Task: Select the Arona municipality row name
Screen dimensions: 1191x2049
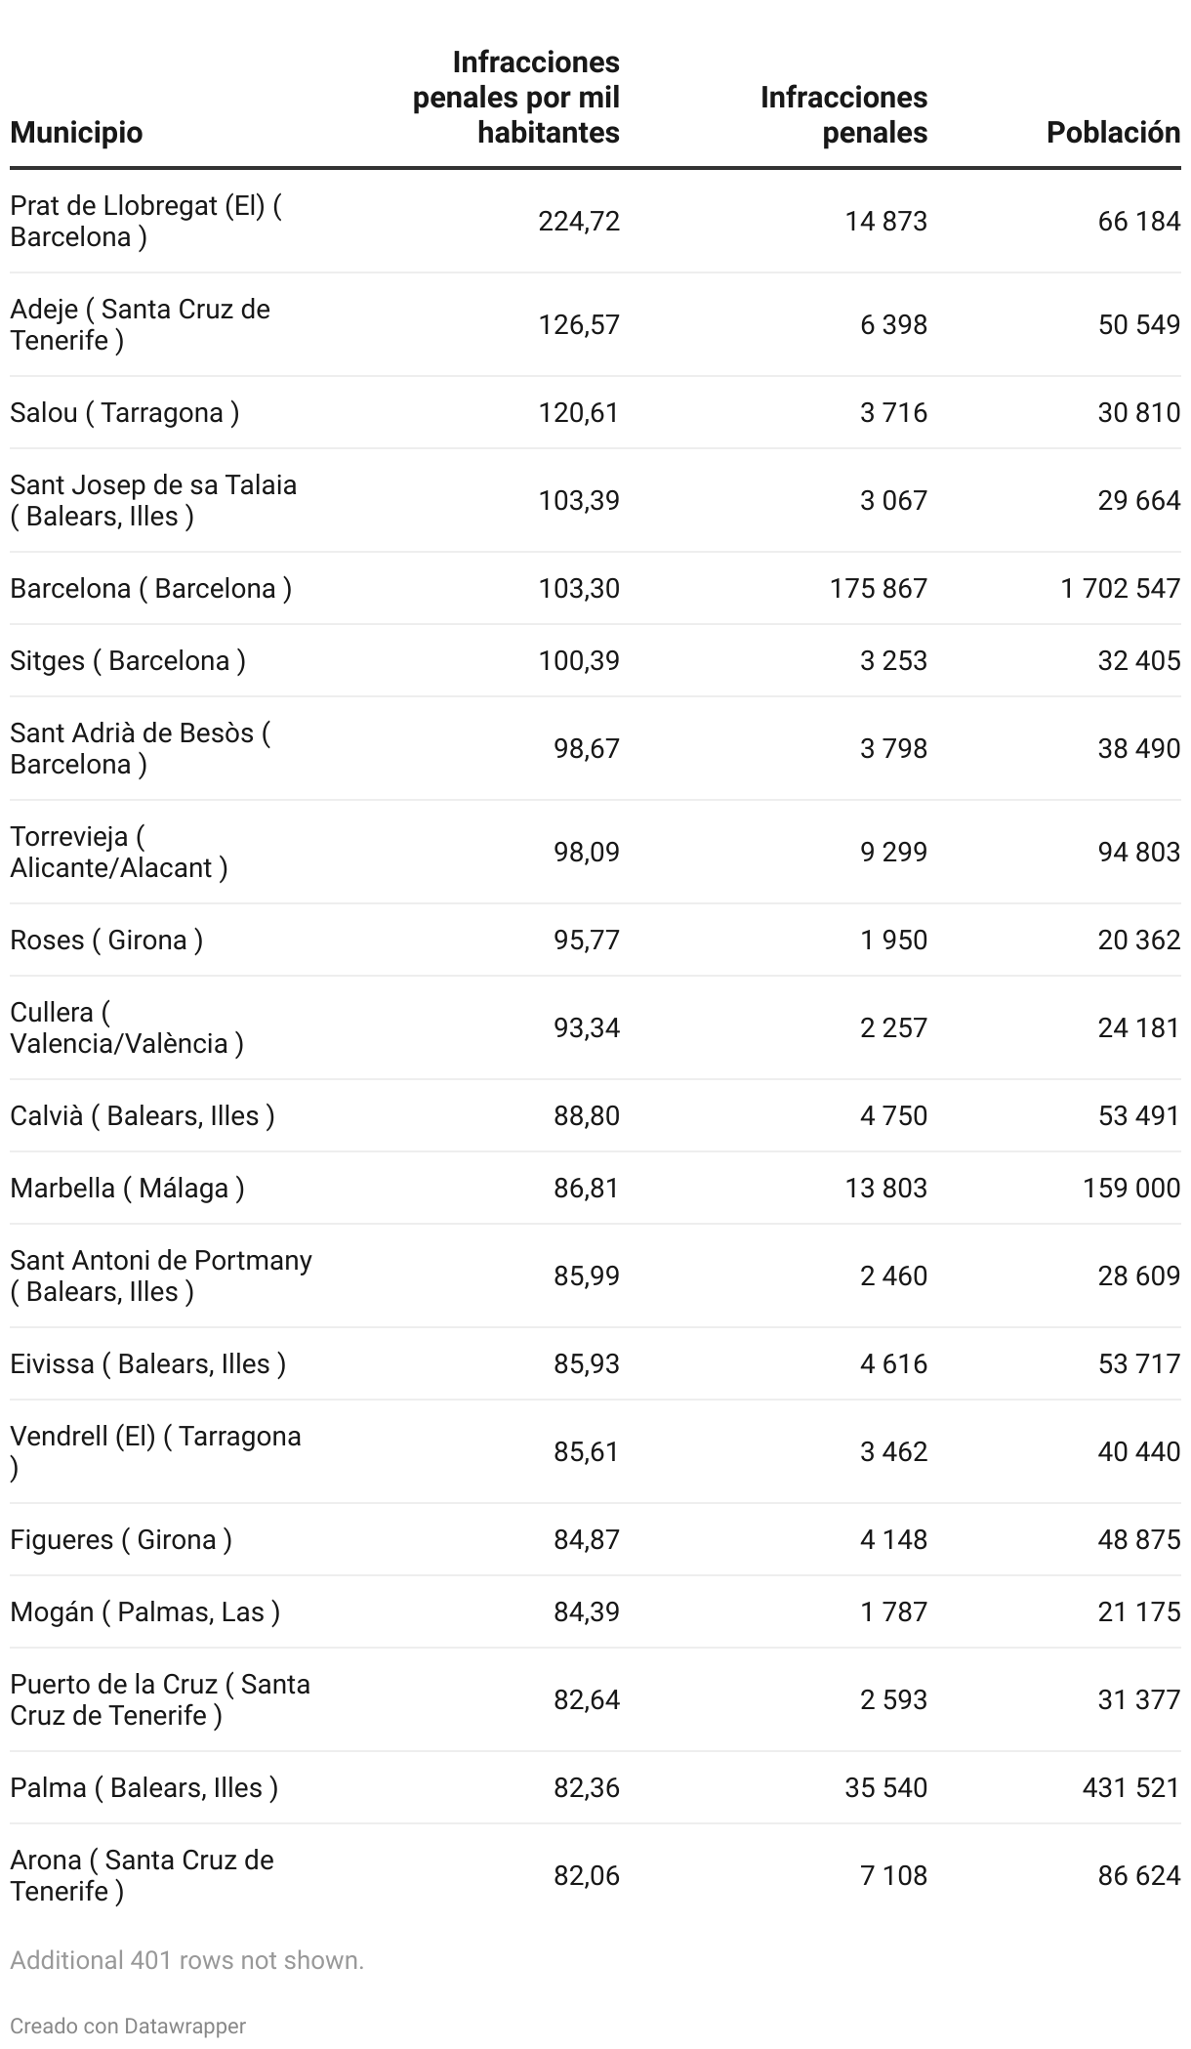Action: point(142,1875)
